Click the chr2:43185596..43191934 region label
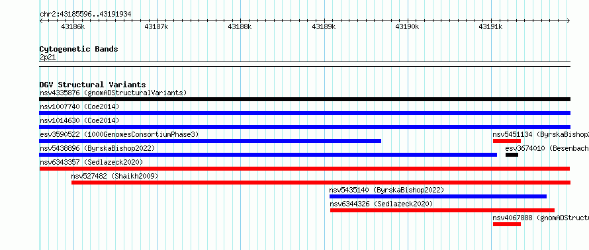 [85, 15]
